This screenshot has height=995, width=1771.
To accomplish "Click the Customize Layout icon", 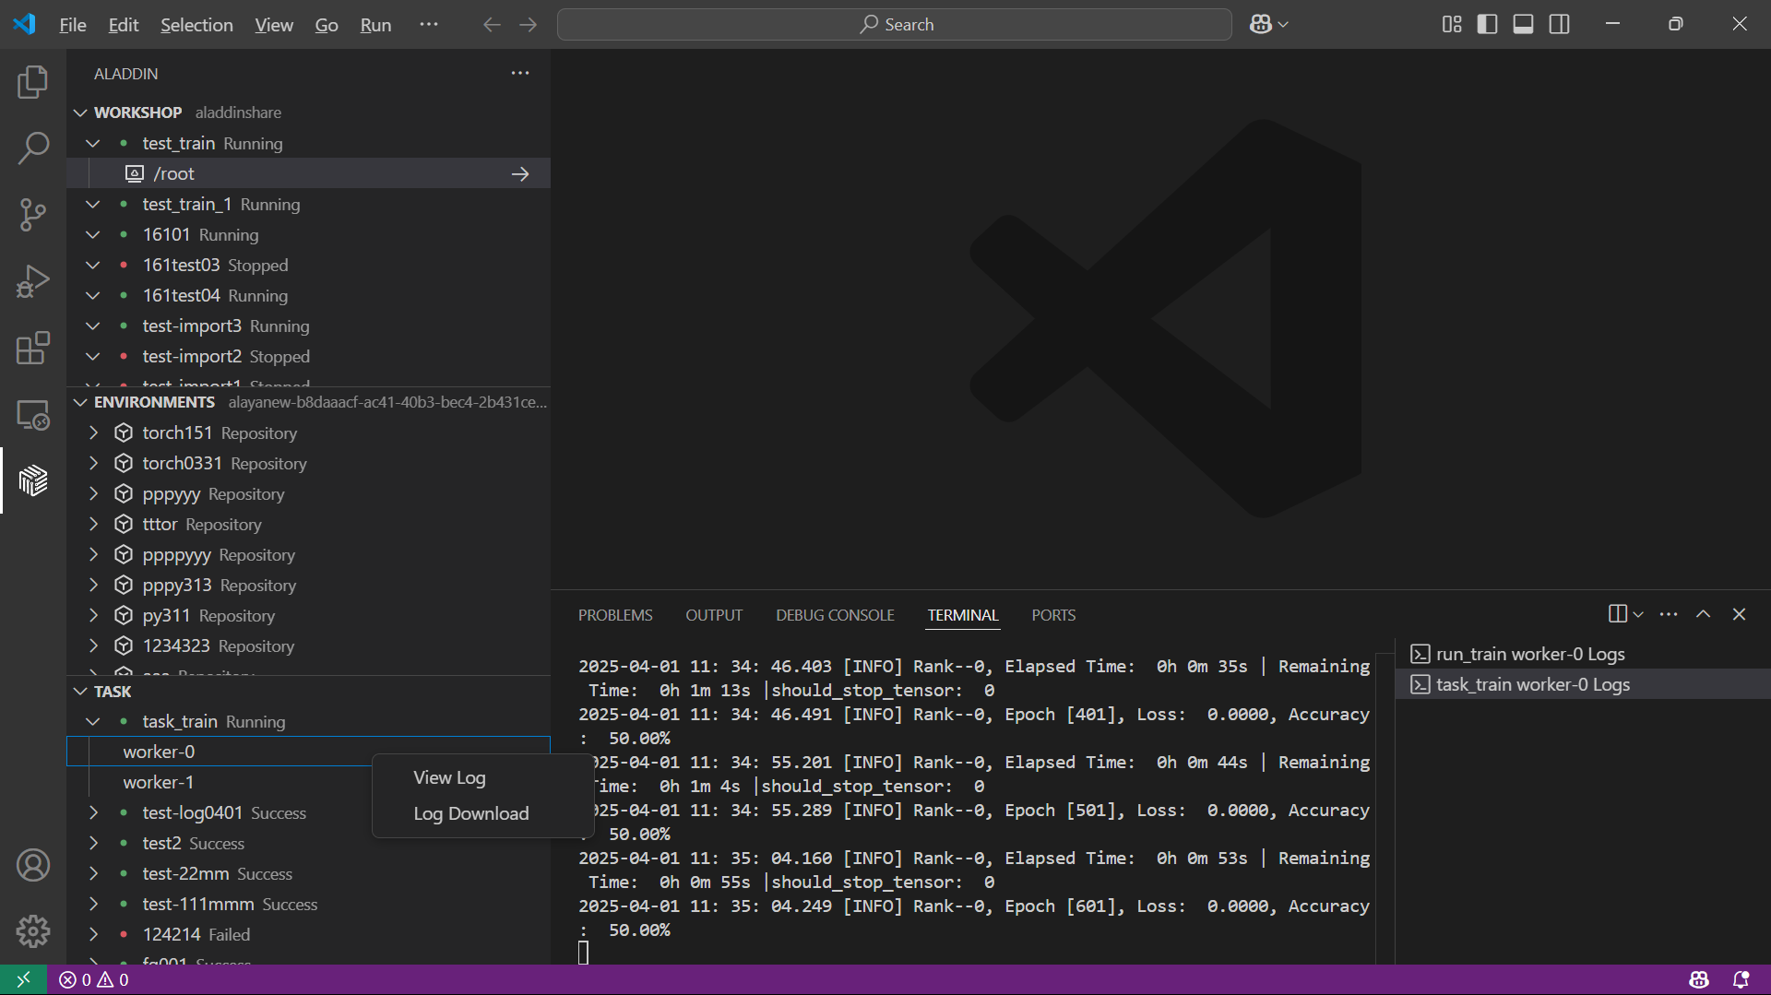I will tap(1452, 25).
